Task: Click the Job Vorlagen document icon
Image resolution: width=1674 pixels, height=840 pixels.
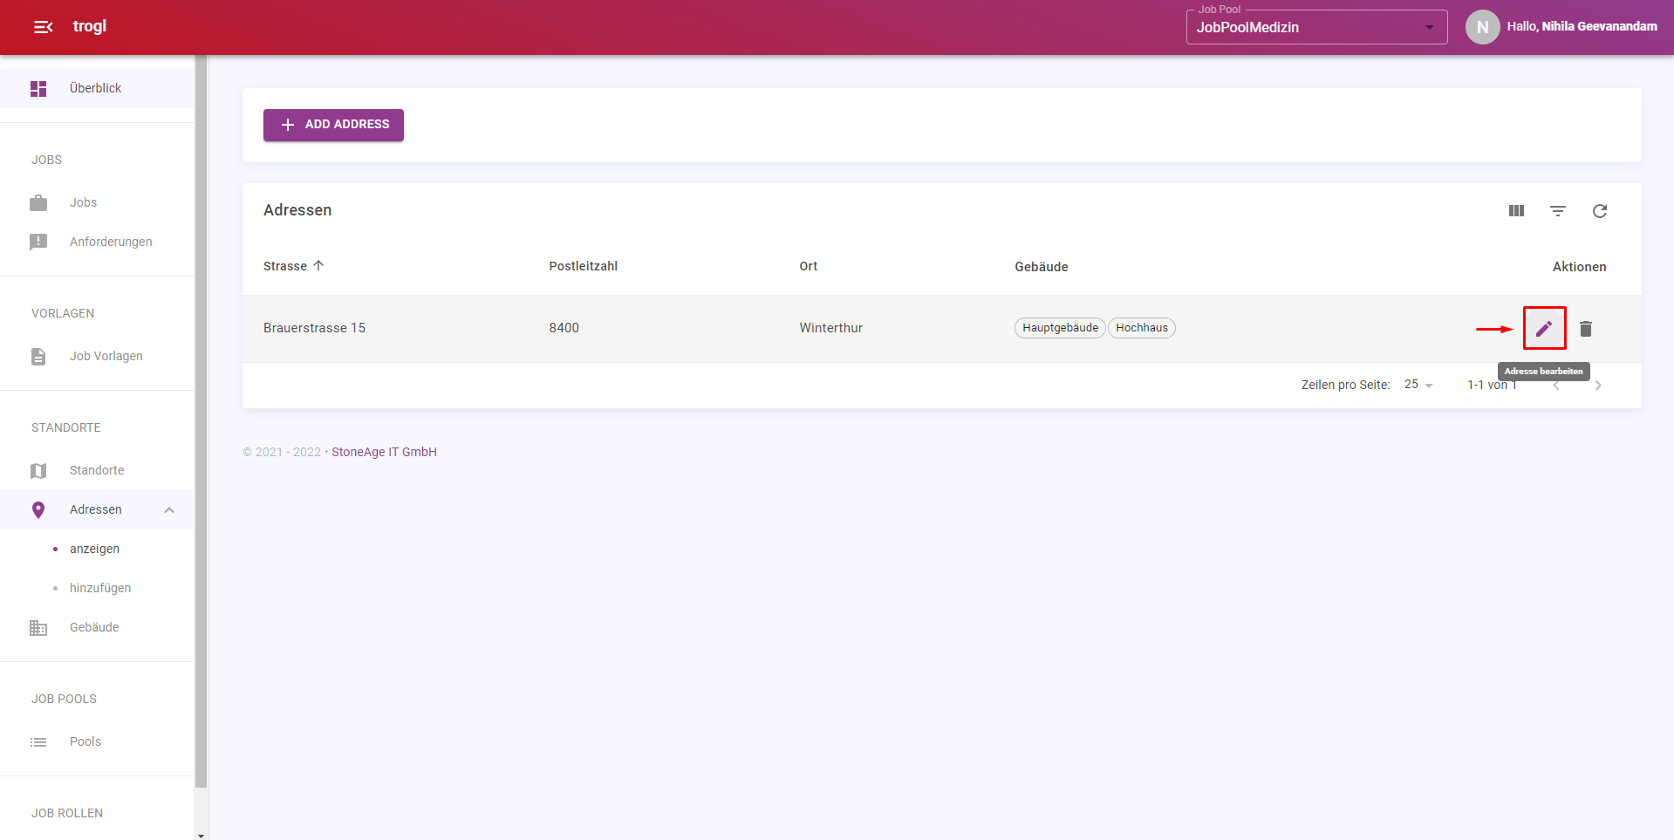Action: tap(38, 357)
